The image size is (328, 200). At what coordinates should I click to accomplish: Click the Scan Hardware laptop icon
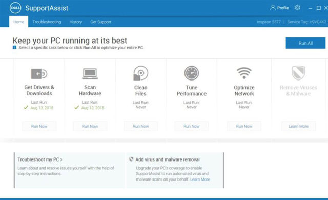coord(90,74)
